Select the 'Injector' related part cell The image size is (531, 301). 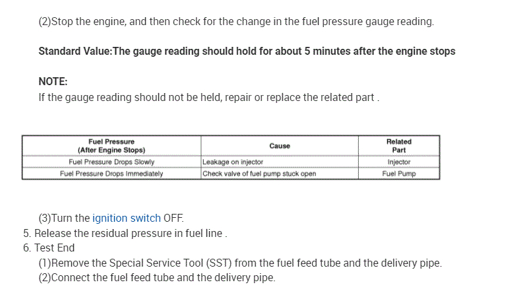tap(398, 162)
